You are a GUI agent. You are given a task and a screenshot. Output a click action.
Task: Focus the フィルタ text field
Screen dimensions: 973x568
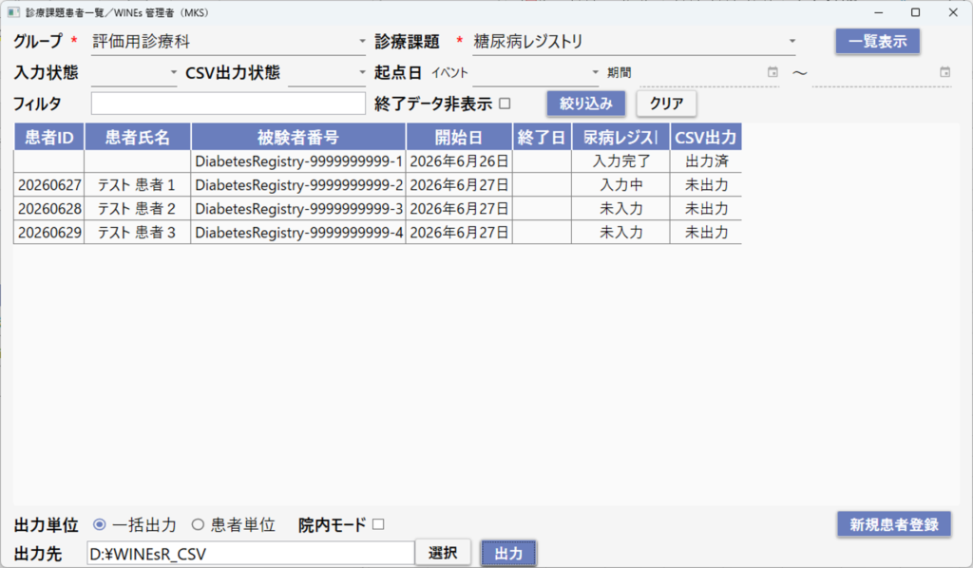[228, 104]
